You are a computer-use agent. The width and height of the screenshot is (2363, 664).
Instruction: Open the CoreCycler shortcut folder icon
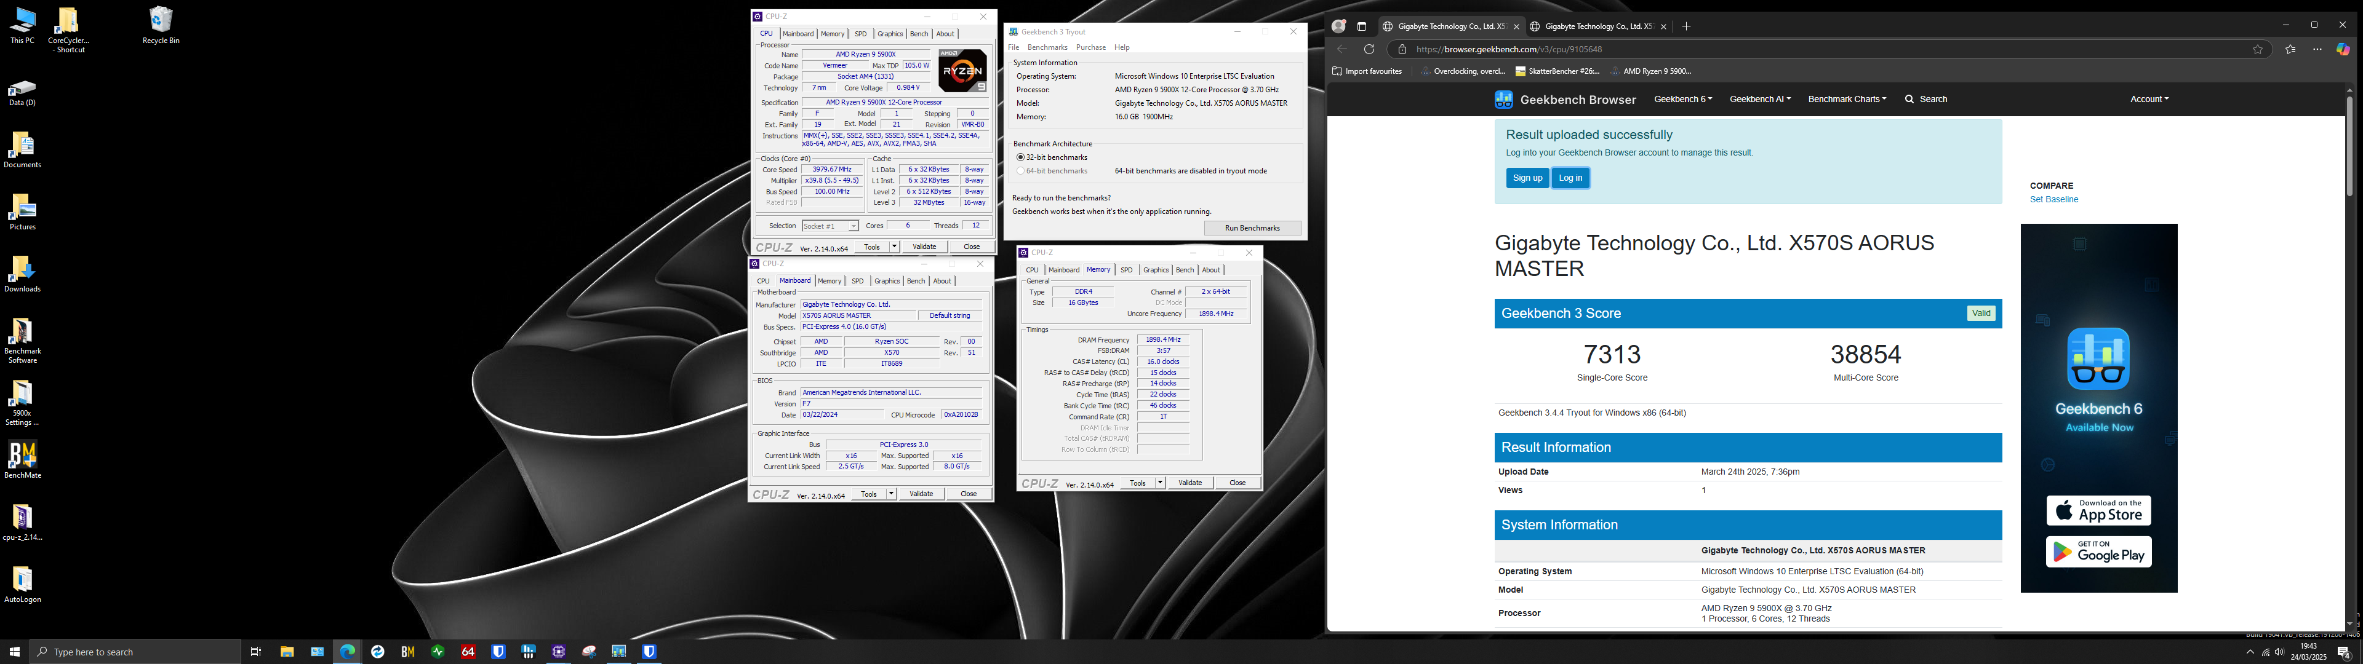[x=69, y=30]
